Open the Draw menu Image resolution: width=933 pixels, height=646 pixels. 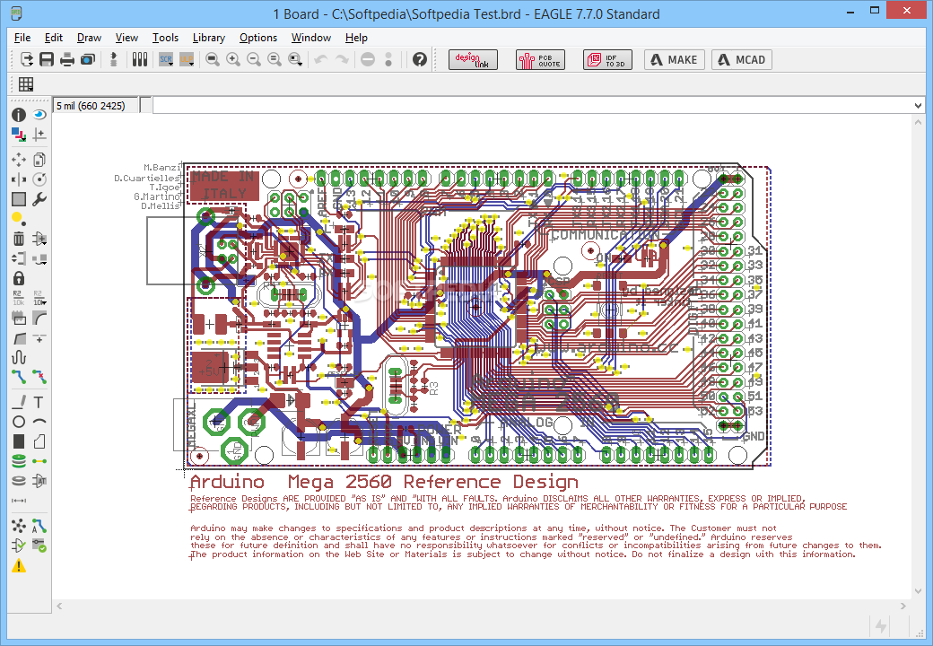(x=89, y=38)
